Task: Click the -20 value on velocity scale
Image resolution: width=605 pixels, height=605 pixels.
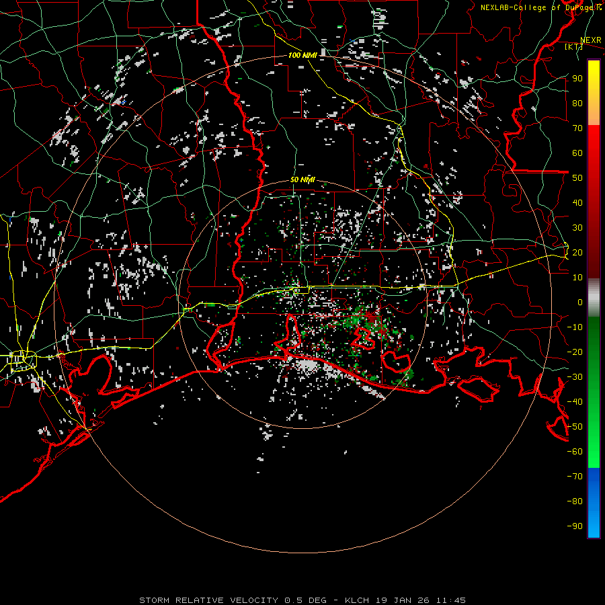Action: click(x=575, y=352)
